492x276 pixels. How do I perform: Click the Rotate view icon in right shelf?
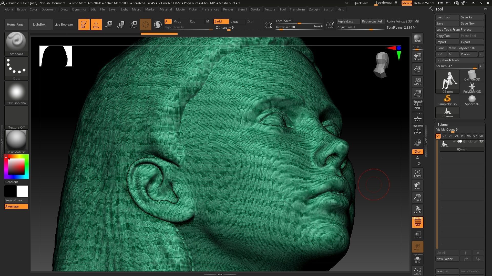(417, 210)
